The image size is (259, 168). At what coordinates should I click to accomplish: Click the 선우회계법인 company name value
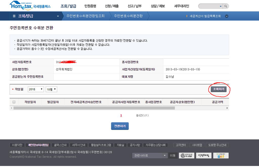[64, 69]
